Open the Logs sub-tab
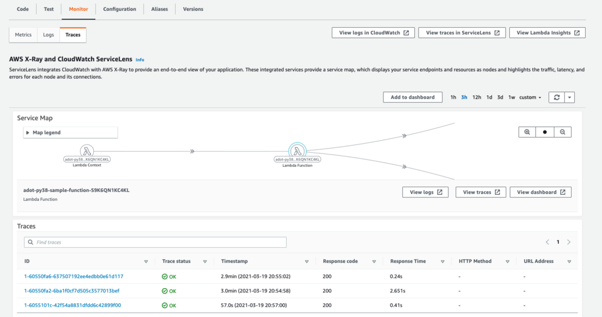602x317 pixels. (x=48, y=35)
